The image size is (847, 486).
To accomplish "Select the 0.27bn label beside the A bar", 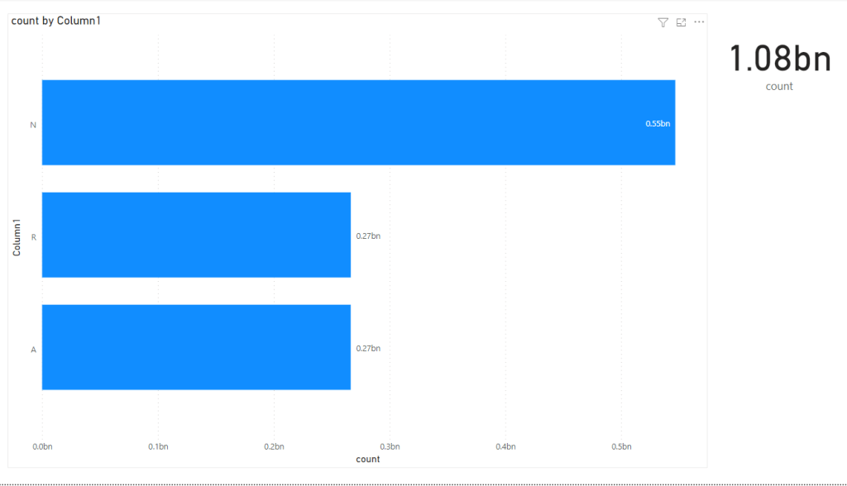I will click(368, 348).
